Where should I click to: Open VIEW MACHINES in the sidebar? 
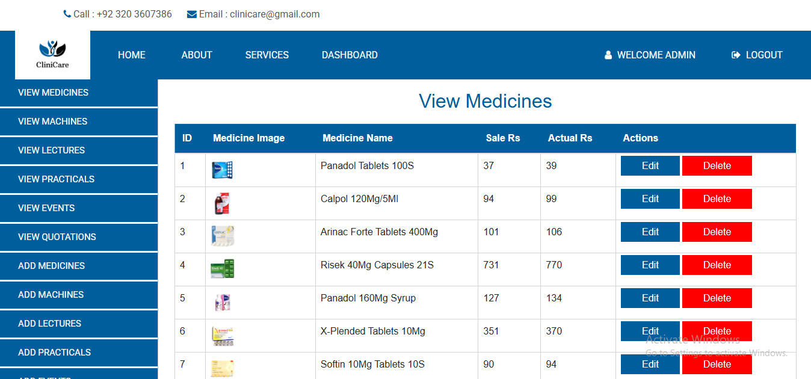(x=79, y=122)
